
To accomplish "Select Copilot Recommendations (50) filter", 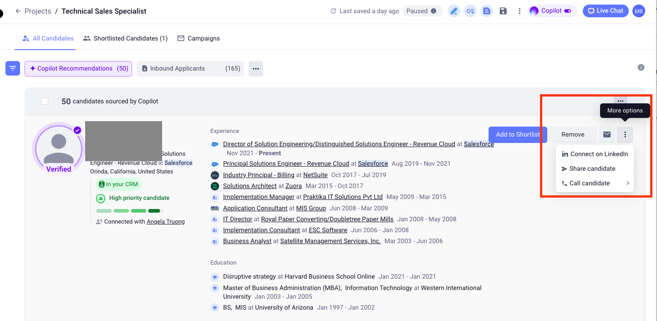I will point(78,68).
